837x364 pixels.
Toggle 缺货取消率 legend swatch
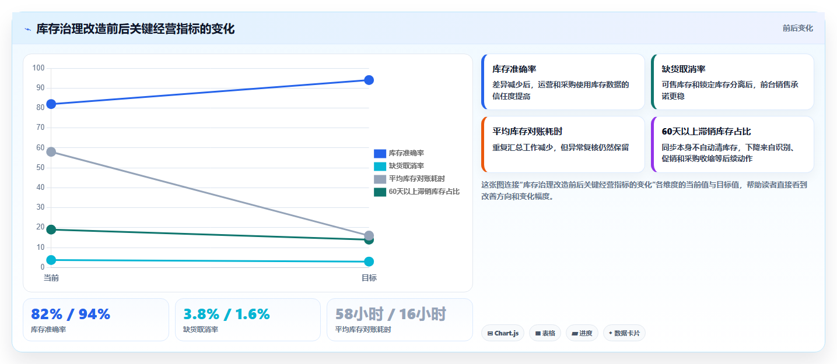coord(380,166)
